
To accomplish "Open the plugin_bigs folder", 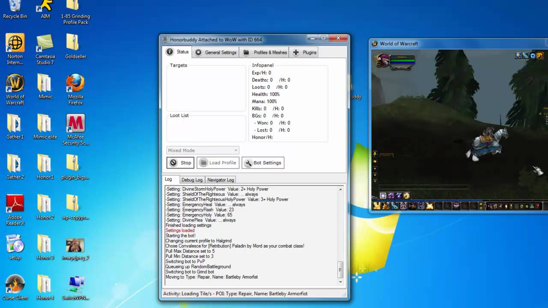I will coord(76,167).
